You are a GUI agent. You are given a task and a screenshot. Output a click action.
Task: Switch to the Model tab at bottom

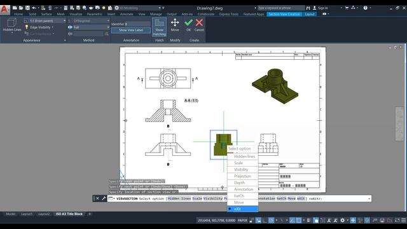[10, 214]
